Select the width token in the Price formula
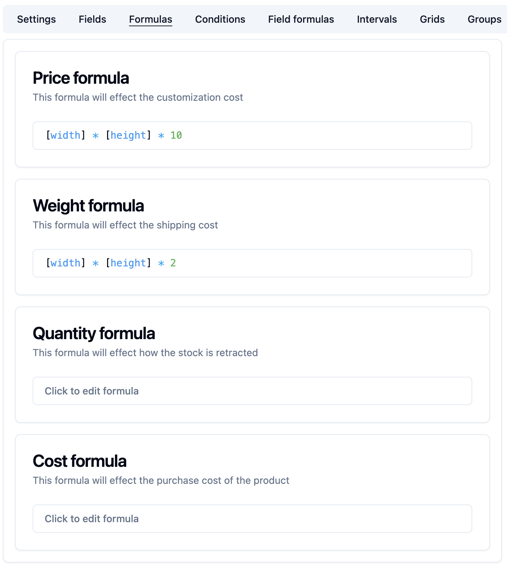 pos(65,135)
